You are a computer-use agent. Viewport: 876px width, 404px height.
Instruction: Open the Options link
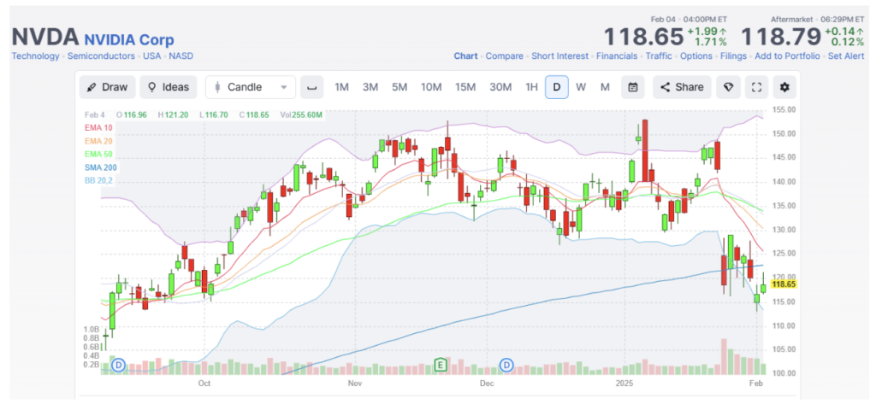tap(696, 56)
